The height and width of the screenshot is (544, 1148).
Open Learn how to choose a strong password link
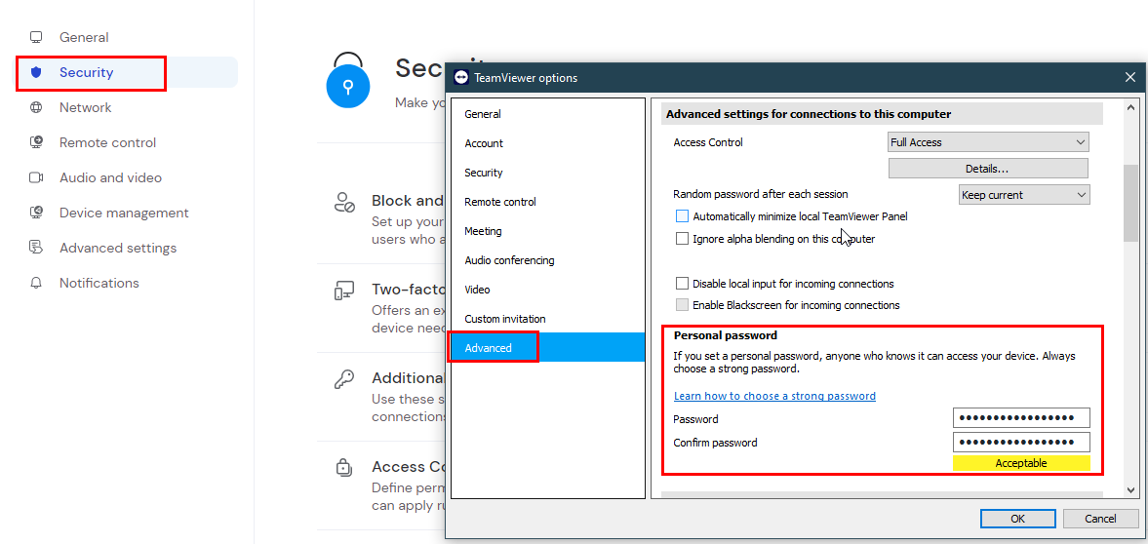[x=774, y=396]
